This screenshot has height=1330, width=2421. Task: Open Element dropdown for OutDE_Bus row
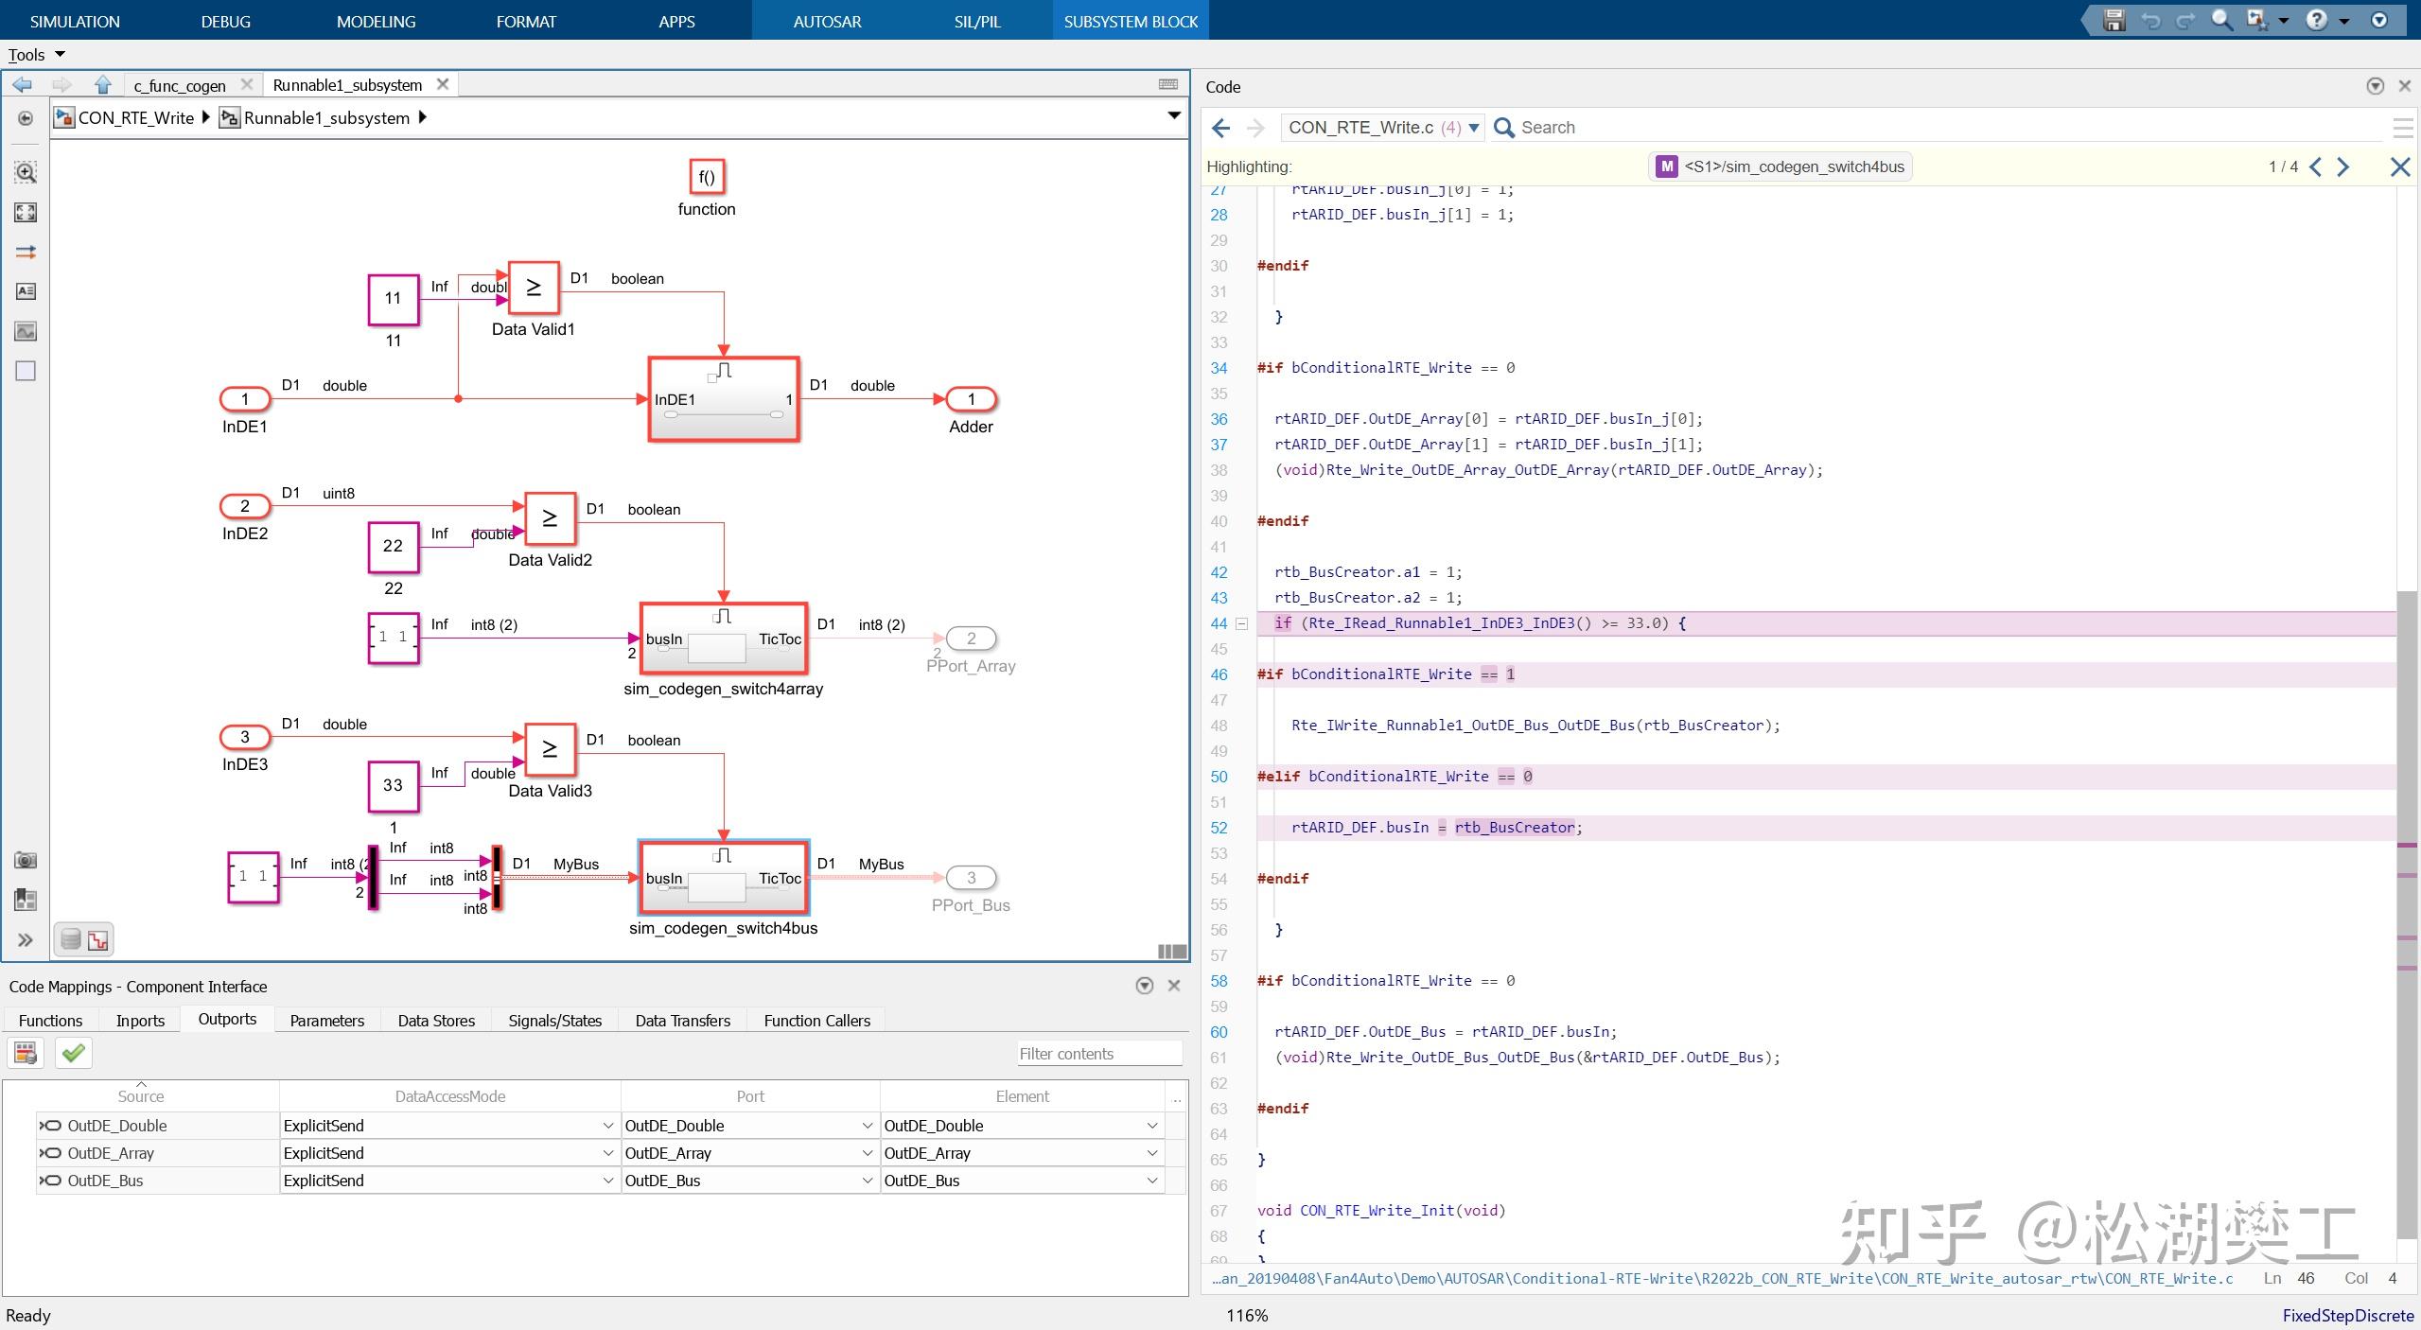click(x=1152, y=1181)
